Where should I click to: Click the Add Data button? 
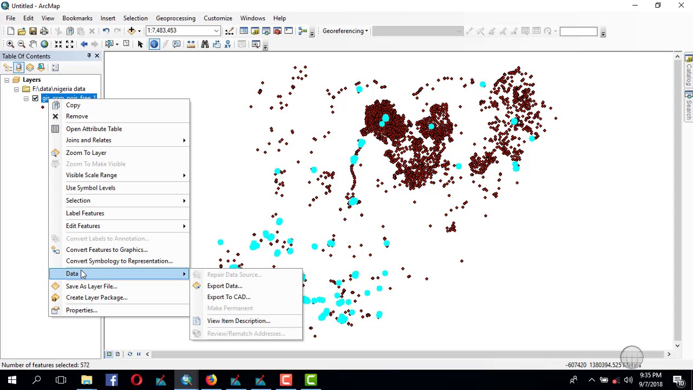coord(132,31)
